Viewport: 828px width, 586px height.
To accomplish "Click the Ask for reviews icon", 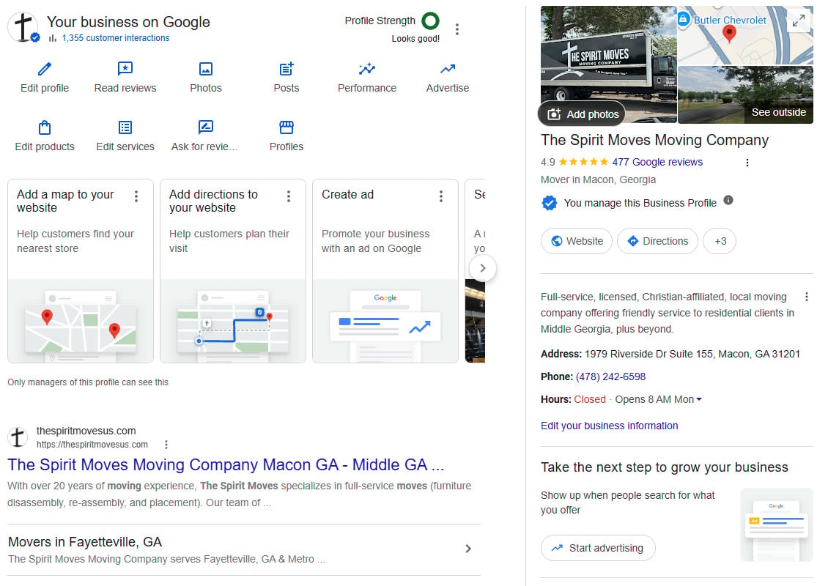I will (205, 127).
